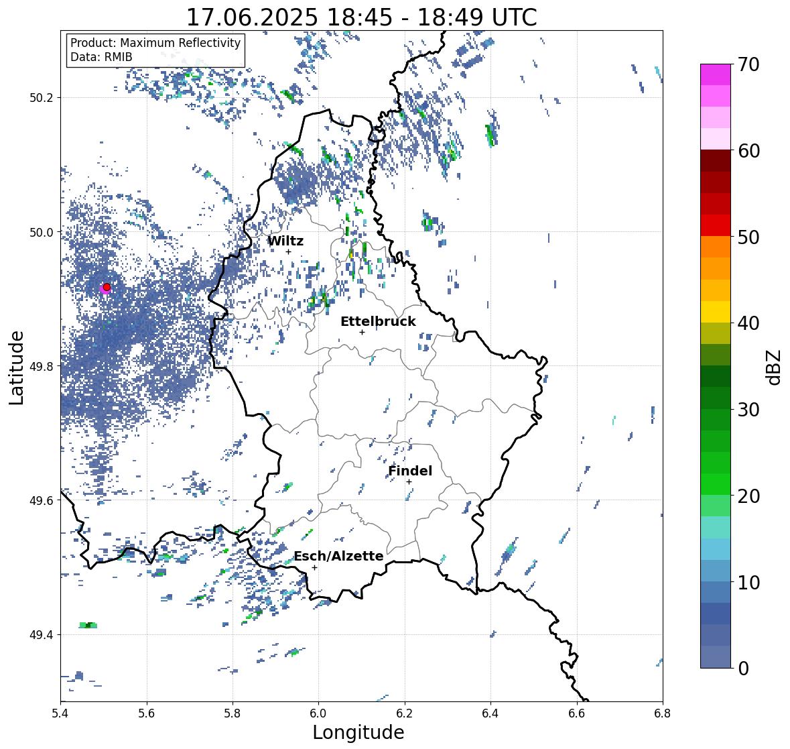Click the longitude tick label 6.2
Screen dimensions: 790x749
(405, 713)
